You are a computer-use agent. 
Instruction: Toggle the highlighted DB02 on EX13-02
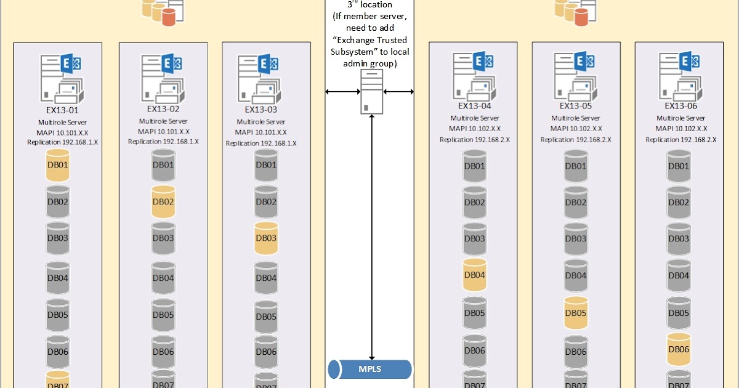163,201
